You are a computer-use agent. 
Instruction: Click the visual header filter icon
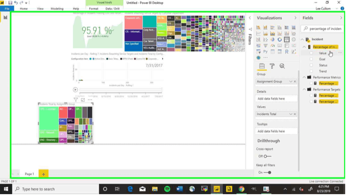coord(76,100)
